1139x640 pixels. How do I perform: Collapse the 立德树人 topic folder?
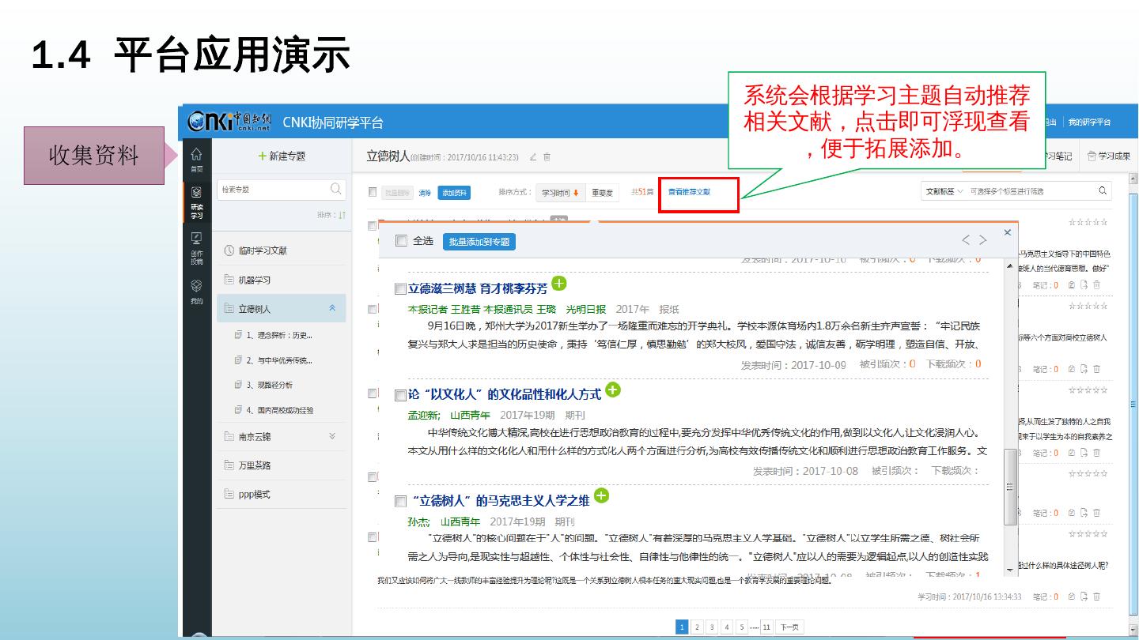332,308
